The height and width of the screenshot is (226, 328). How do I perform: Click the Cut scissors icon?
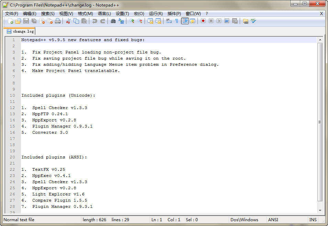click(x=68, y=21)
